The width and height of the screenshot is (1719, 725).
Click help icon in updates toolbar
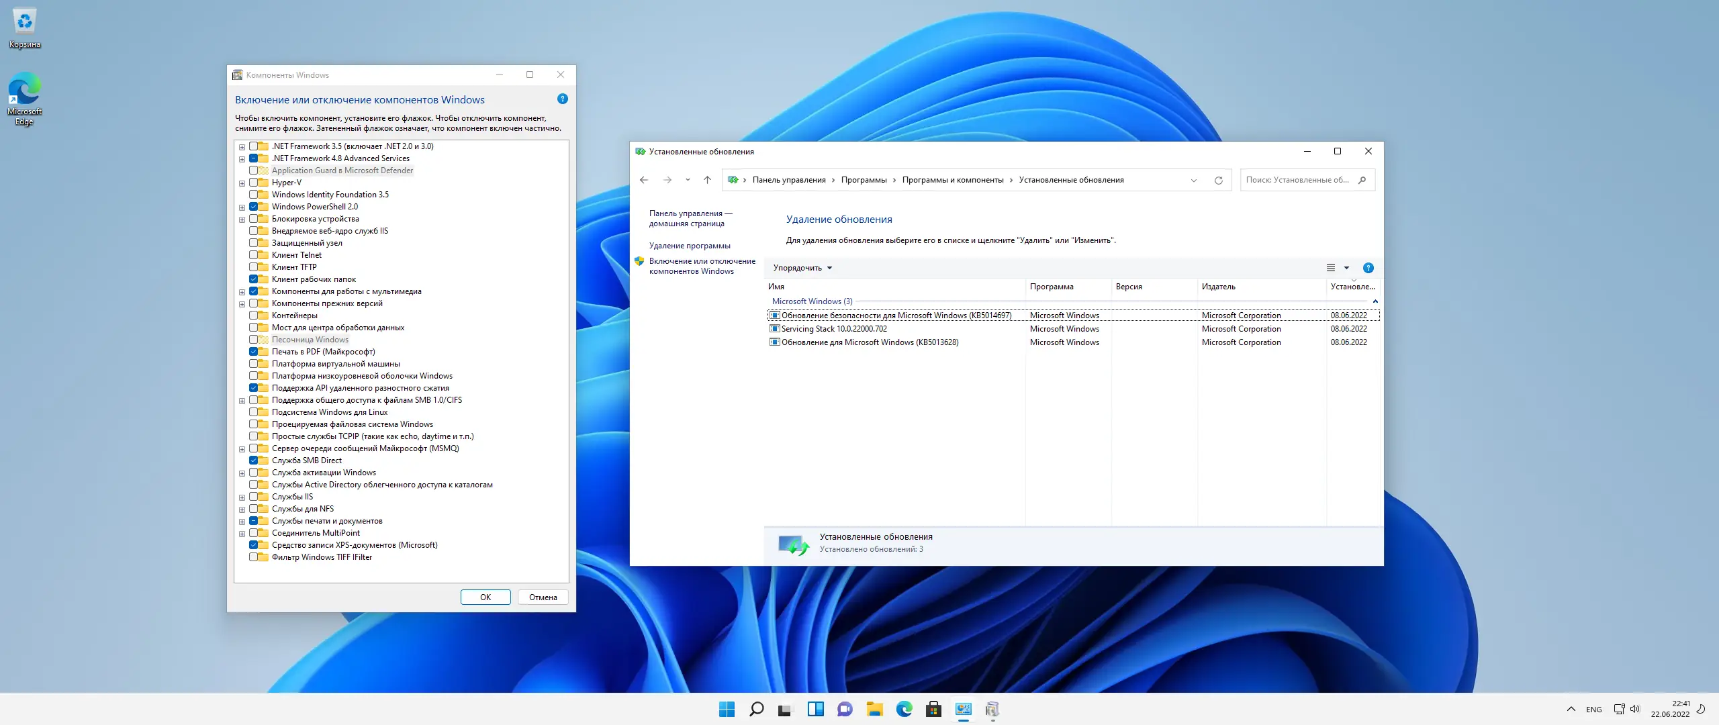point(1368,268)
